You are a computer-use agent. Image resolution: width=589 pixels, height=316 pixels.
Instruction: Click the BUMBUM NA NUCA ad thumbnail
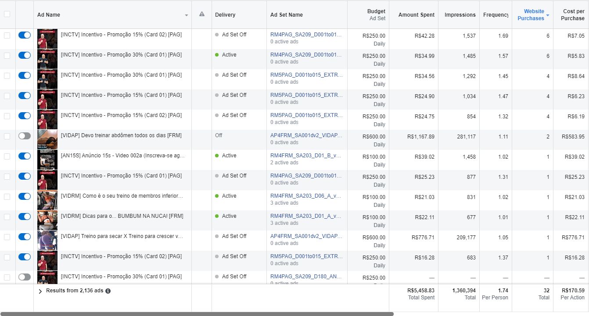pos(47,220)
